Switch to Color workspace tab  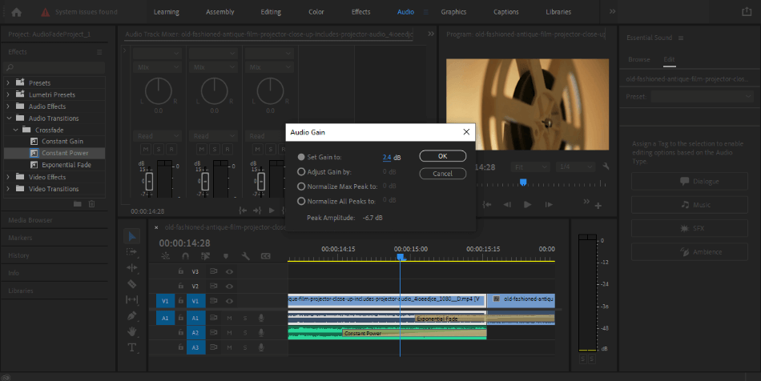(316, 12)
